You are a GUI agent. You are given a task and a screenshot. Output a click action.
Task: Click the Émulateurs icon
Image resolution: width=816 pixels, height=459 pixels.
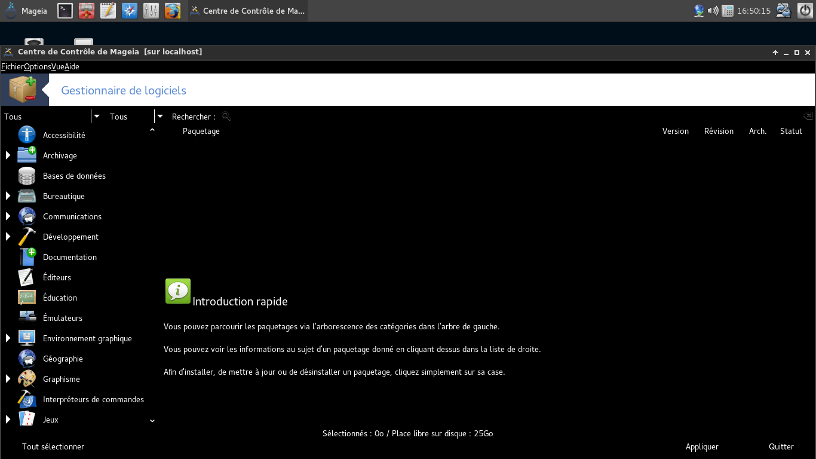pos(27,317)
